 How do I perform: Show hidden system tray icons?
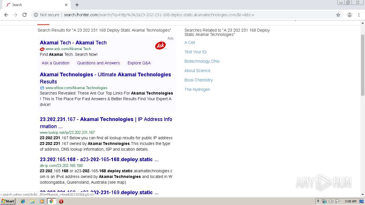pyautogui.click(x=318, y=201)
